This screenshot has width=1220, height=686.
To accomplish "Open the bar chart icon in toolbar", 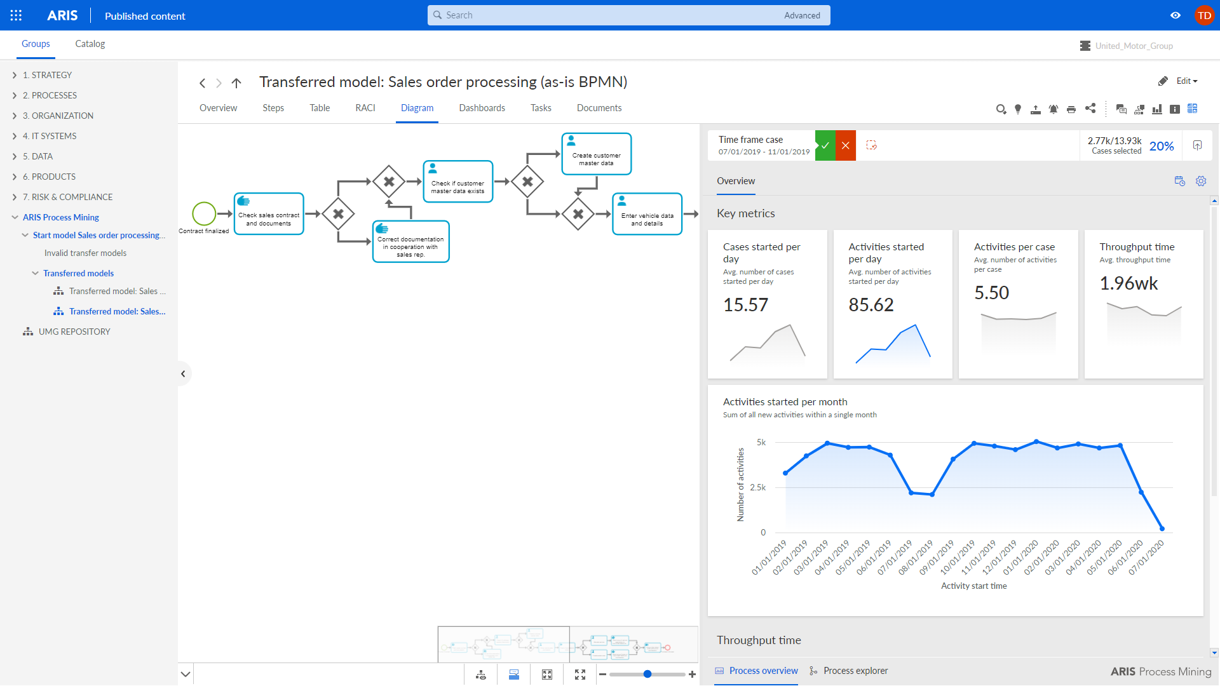I will tap(1157, 109).
